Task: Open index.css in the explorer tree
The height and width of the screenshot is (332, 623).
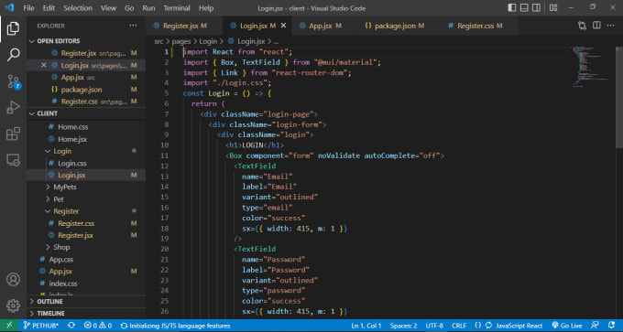Action: (86, 284)
